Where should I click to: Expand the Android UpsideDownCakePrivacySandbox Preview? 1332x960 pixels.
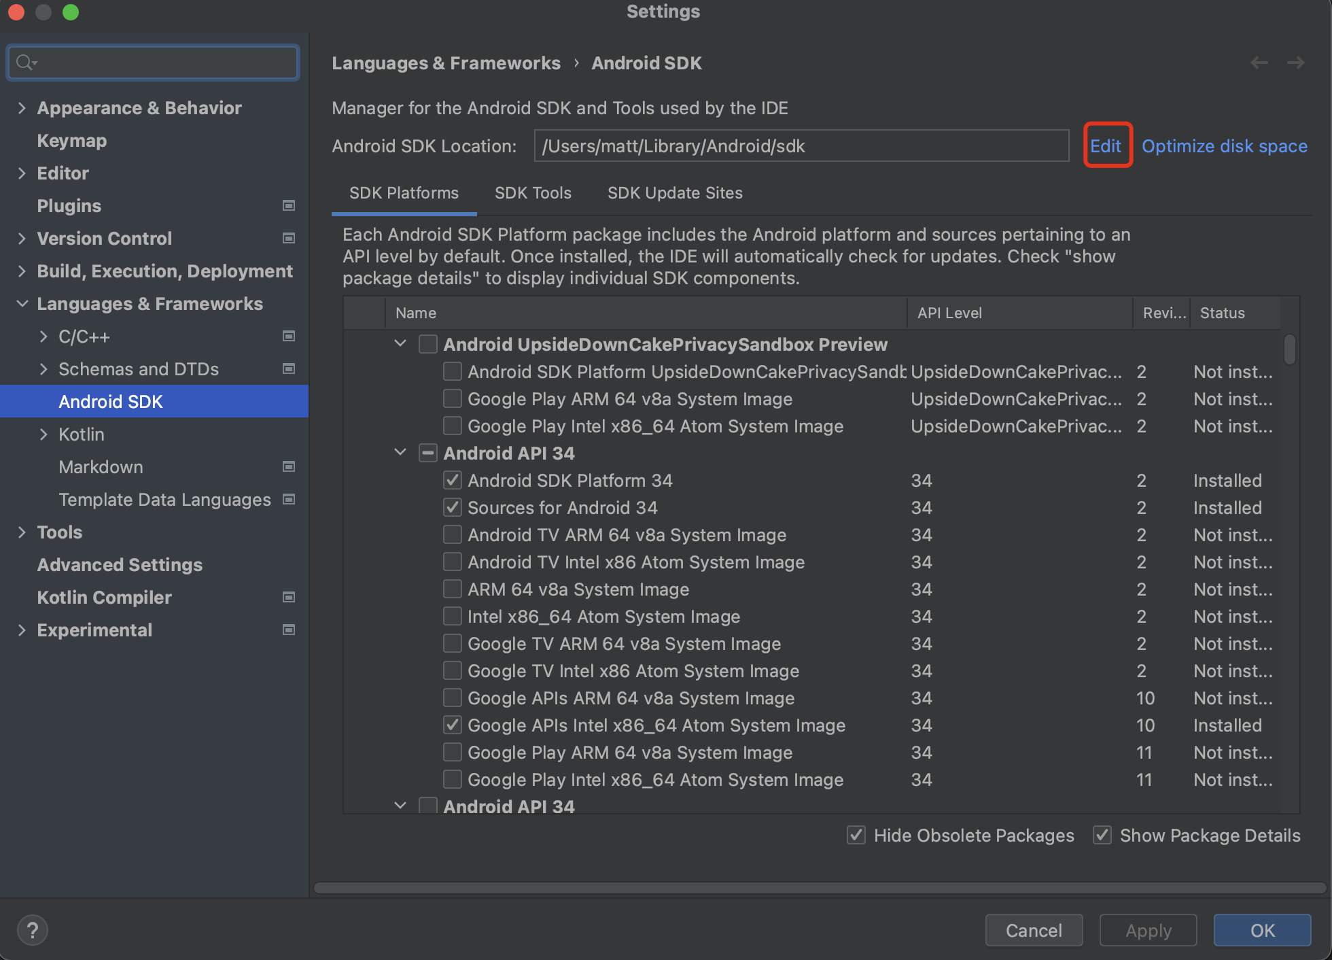402,345
